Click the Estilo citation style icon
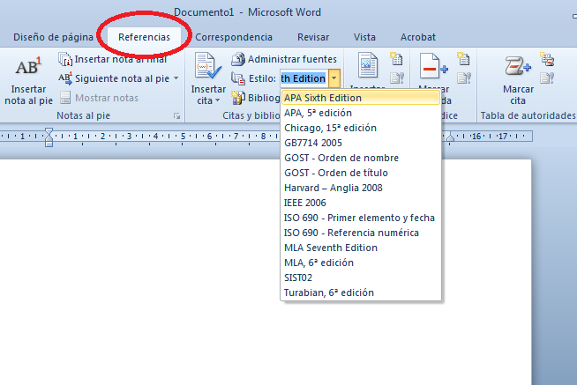The width and height of the screenshot is (577, 385). pos(238,78)
